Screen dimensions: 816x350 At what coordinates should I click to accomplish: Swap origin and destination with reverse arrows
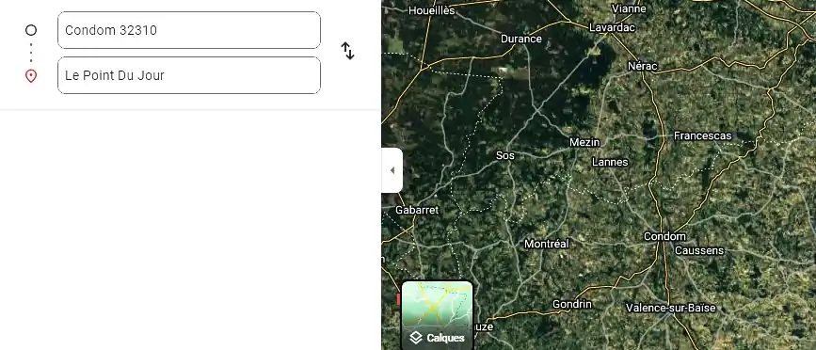[x=347, y=51]
